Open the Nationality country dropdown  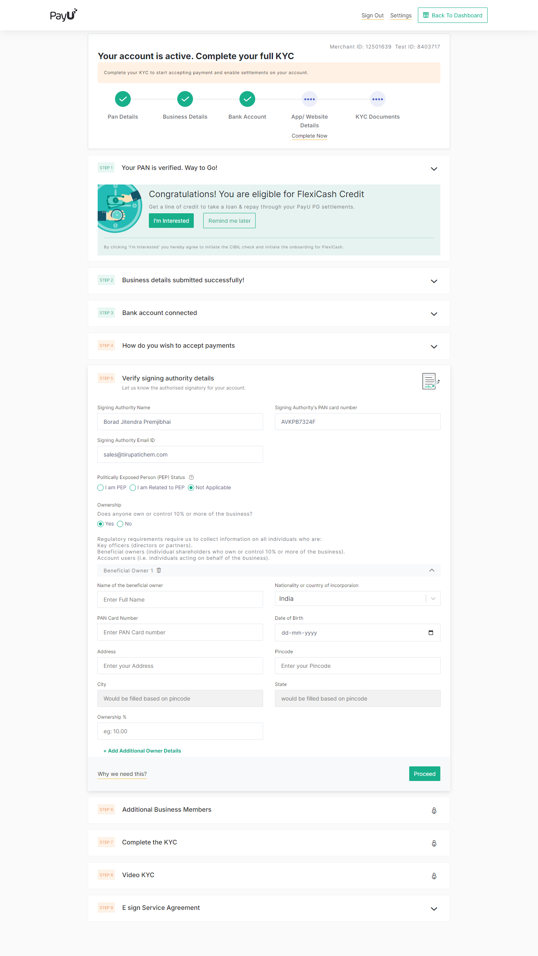pyautogui.click(x=433, y=599)
